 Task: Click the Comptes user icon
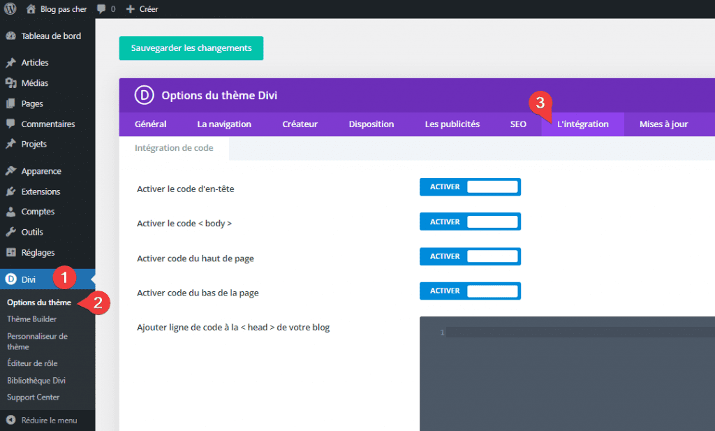coord(11,212)
